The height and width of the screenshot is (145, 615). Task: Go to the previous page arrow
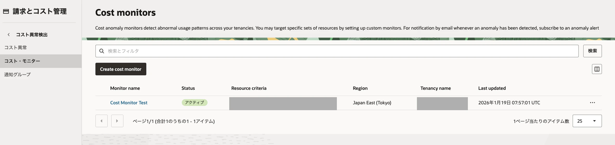click(101, 121)
